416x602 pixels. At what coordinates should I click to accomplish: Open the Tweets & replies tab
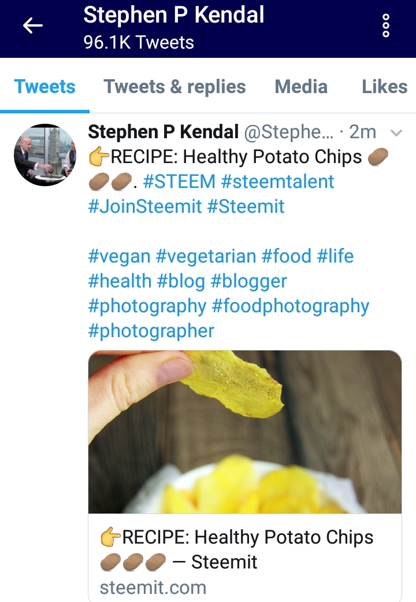[174, 87]
